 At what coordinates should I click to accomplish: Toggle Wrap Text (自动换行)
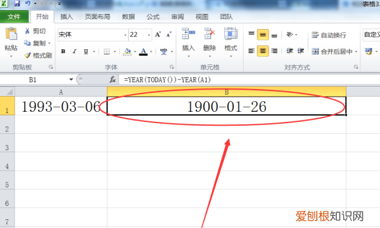click(329, 35)
